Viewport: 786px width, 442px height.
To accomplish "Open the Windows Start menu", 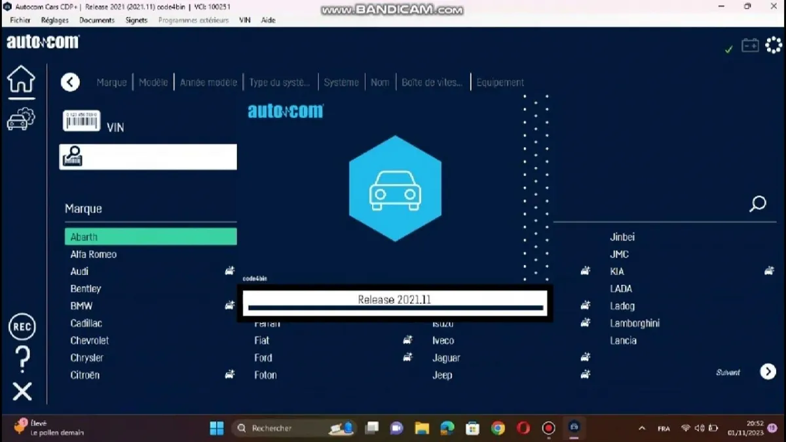I will 217,428.
